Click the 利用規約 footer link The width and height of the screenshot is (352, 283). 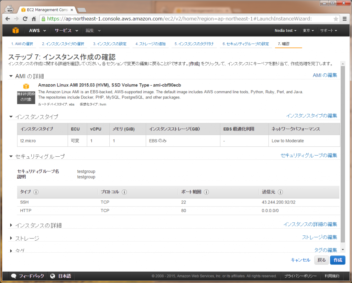(x=332, y=276)
